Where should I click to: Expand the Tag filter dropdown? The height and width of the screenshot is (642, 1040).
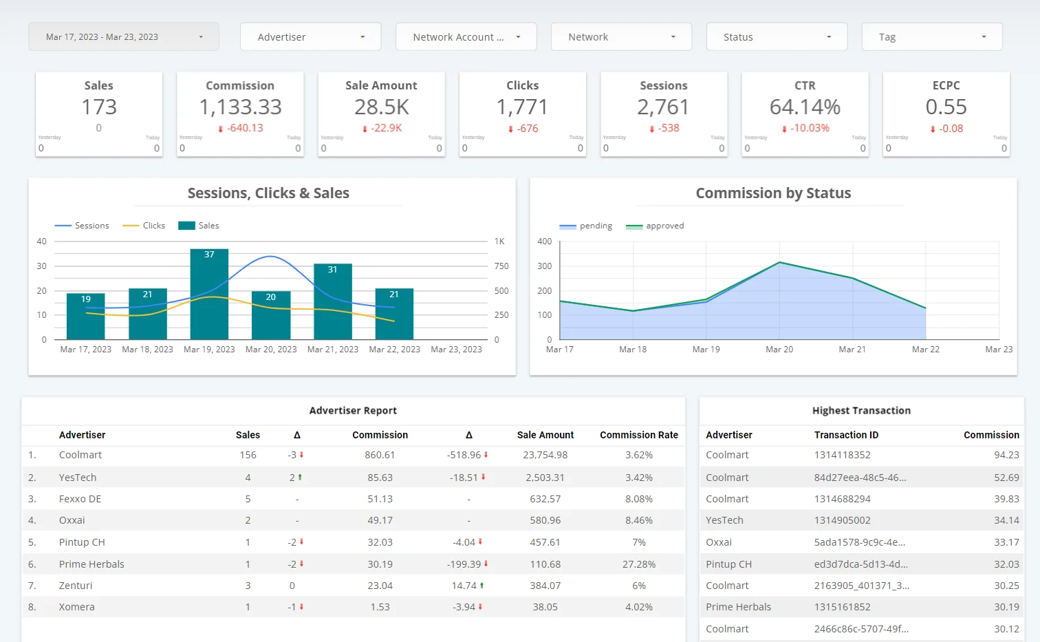click(931, 37)
